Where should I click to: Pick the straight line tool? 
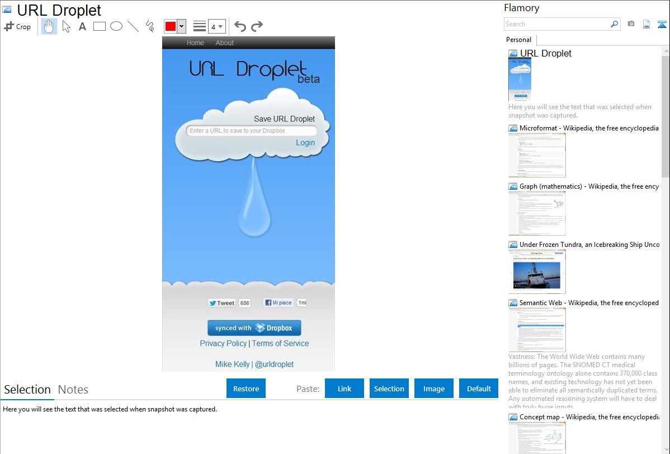click(133, 26)
